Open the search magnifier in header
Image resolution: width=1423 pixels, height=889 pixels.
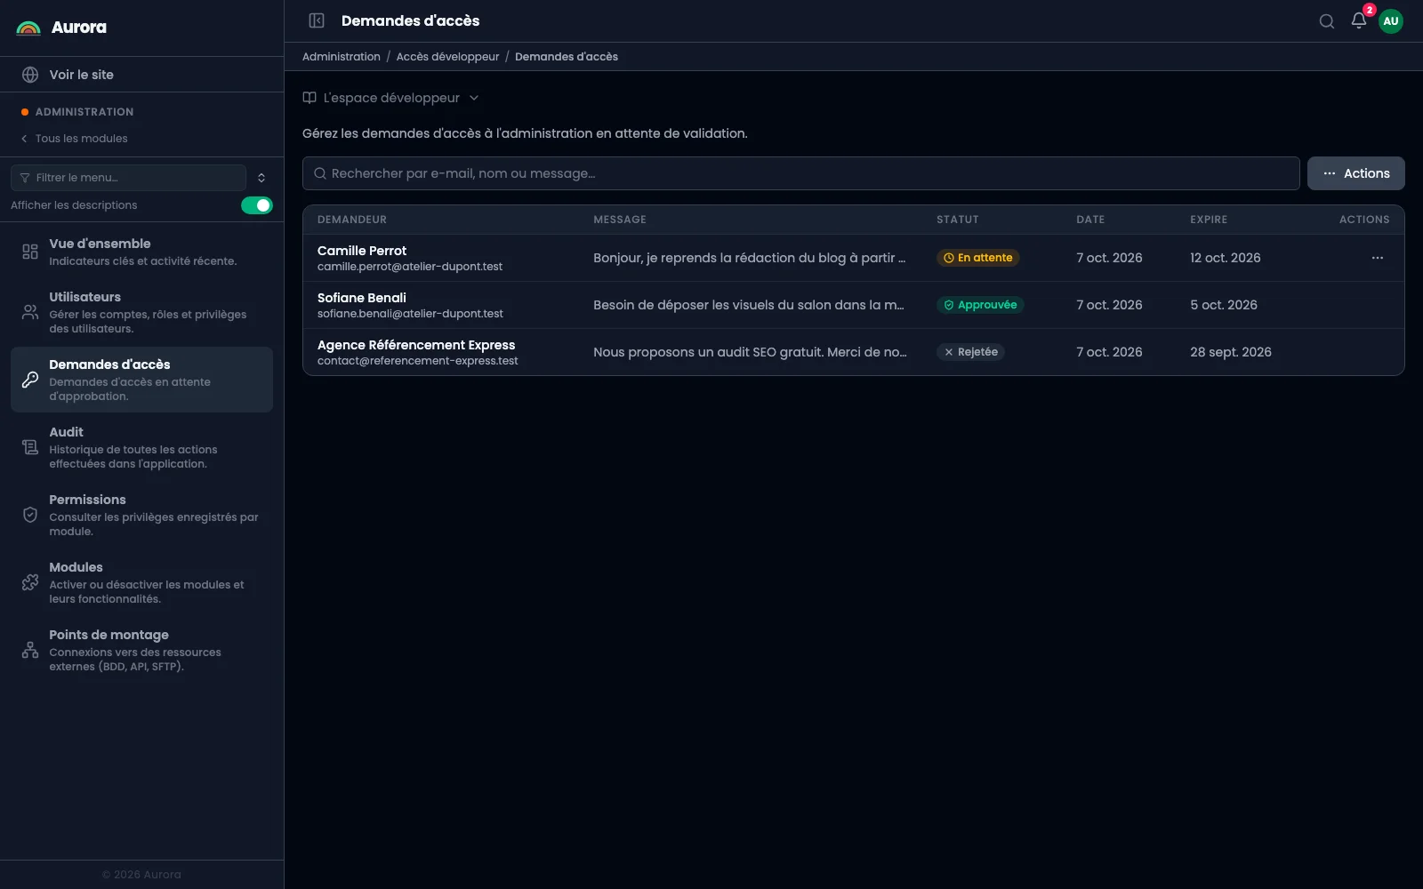pos(1326,21)
